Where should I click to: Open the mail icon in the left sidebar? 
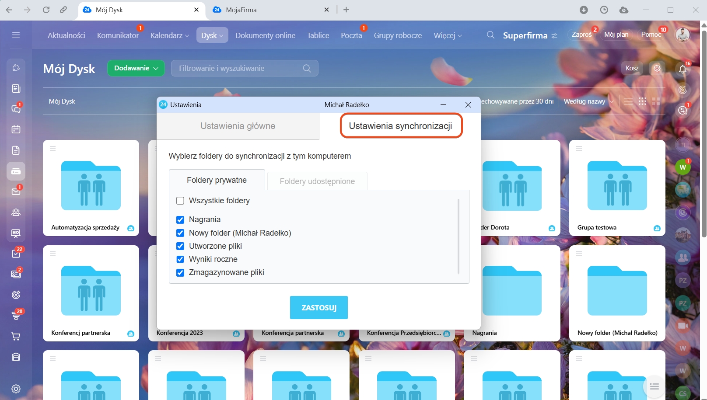16,191
